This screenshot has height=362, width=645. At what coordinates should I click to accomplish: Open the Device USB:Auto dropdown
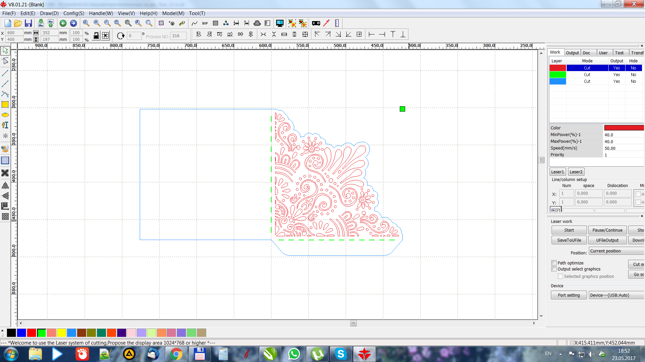point(616,295)
